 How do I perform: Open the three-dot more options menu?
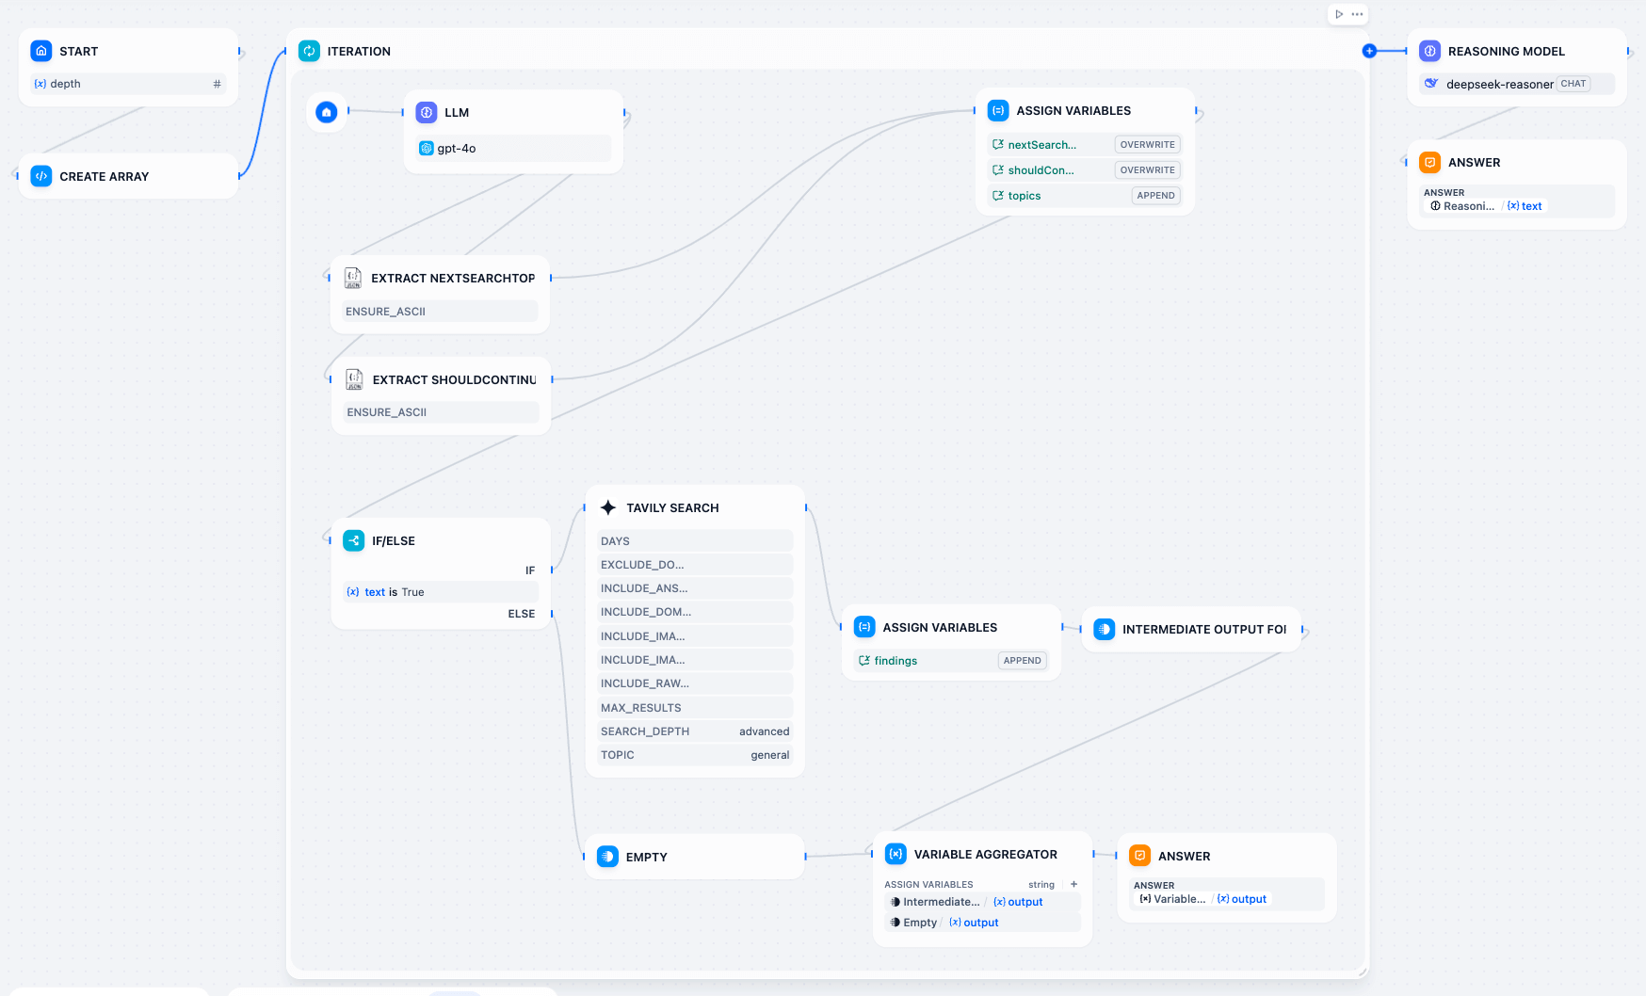[x=1357, y=14]
